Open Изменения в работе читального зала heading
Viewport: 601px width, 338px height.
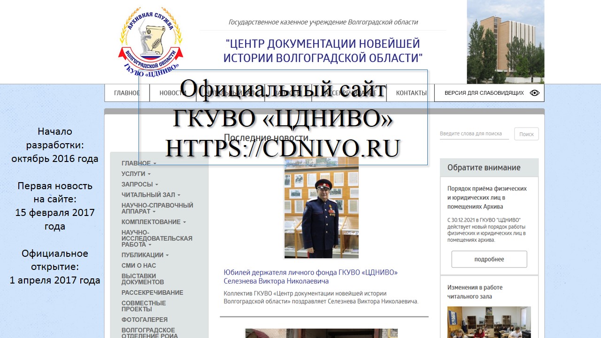pyautogui.click(x=475, y=292)
